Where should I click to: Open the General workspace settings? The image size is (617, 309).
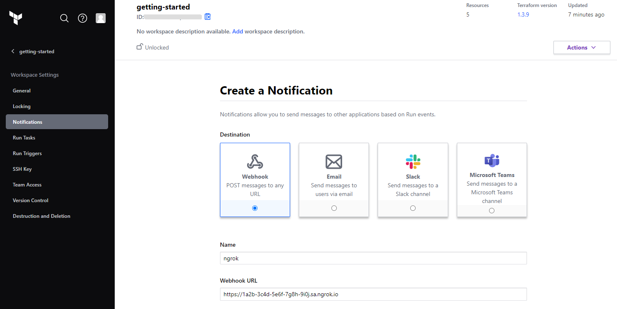[x=21, y=90]
